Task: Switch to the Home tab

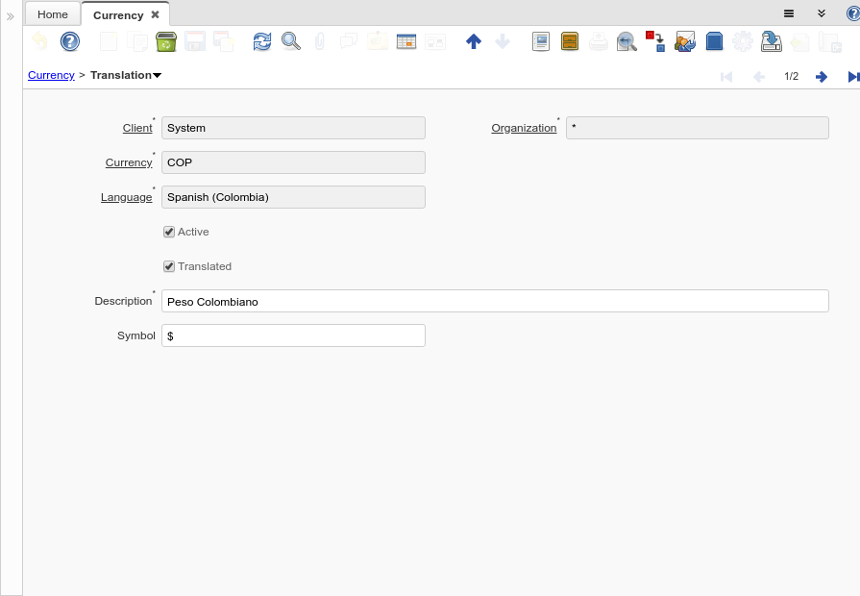Action: (53, 14)
